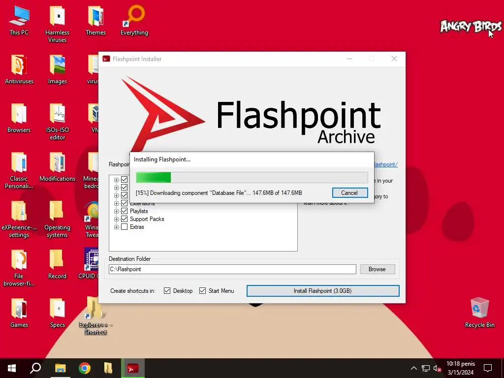Open taskbar search magnifier
Screen dimensions: 504x378
pyautogui.click(x=35, y=368)
